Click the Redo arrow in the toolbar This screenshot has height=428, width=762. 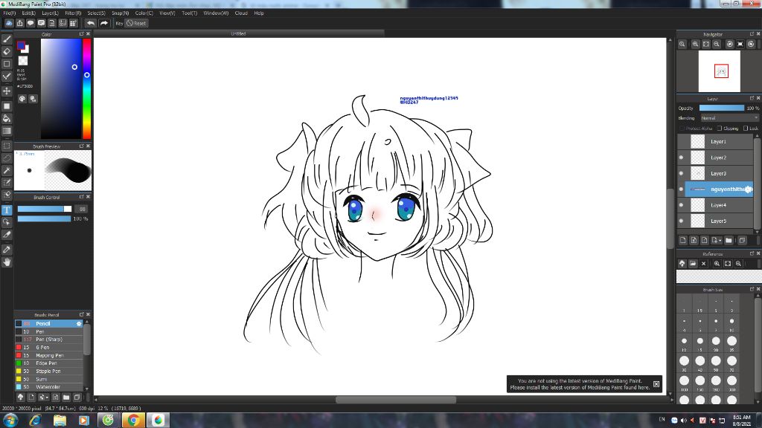(104, 23)
